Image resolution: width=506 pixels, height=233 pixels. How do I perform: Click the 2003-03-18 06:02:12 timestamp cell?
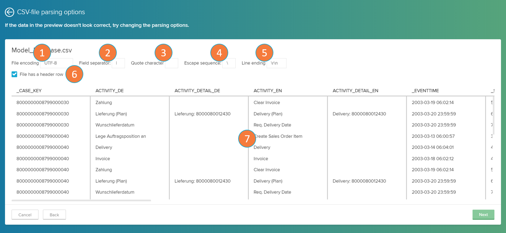[432, 158]
